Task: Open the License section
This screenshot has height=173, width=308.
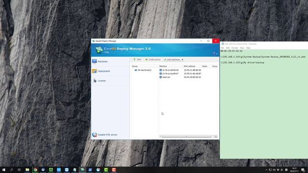Action: (110, 81)
